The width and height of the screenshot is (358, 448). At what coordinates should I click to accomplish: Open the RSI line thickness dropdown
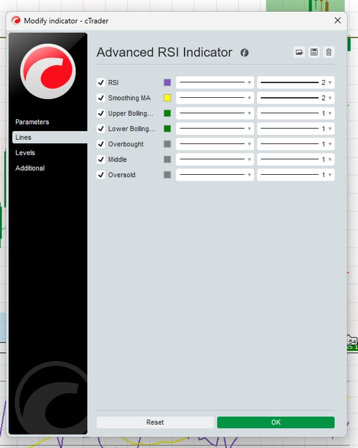[x=296, y=82]
